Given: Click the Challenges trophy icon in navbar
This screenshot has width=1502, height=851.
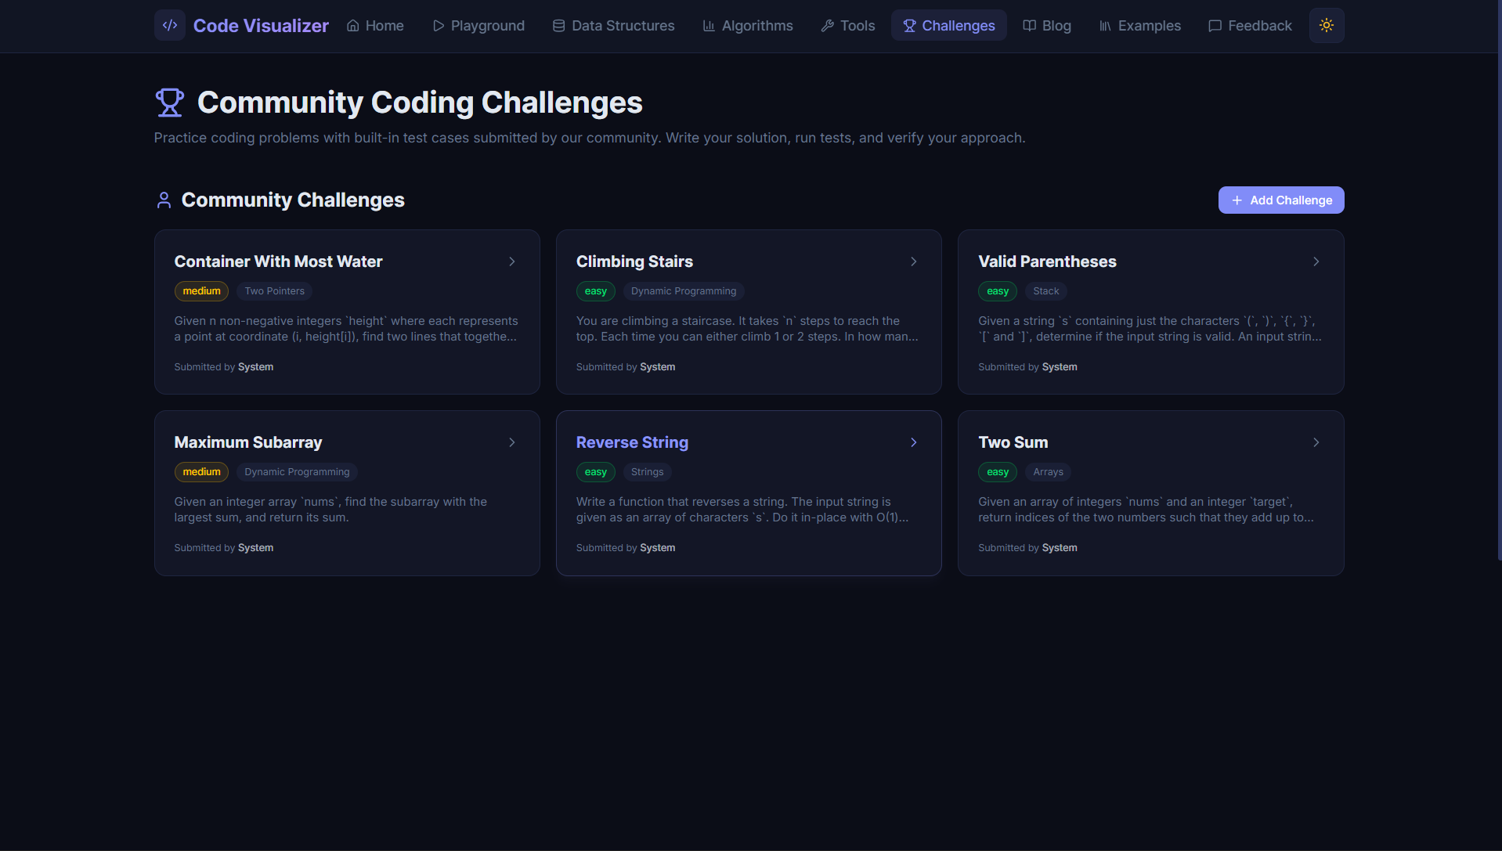Looking at the screenshot, I should pyautogui.click(x=909, y=26).
